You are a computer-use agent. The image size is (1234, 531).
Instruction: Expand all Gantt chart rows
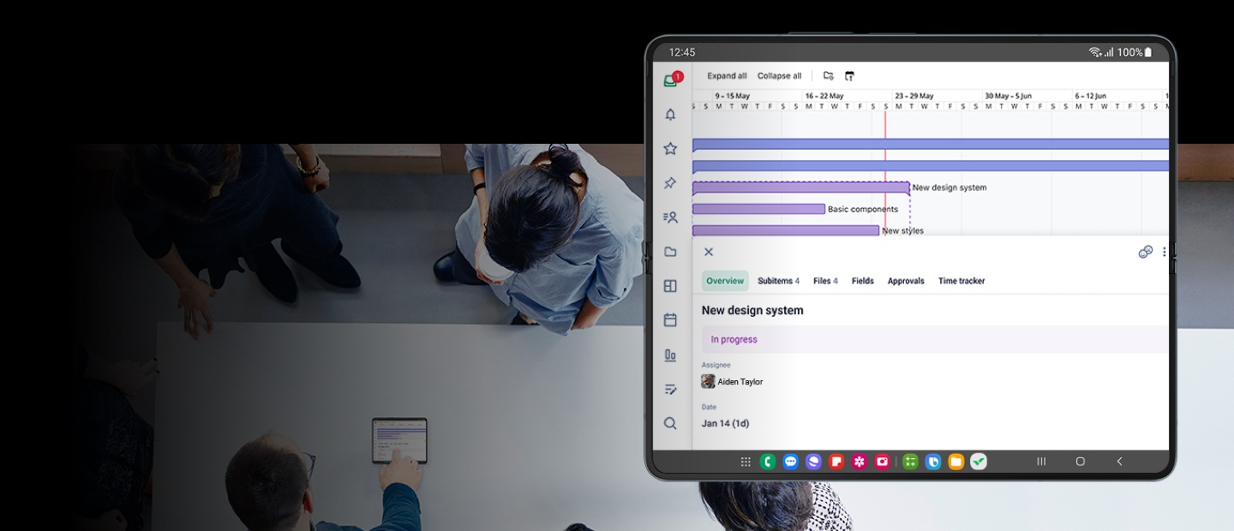pyautogui.click(x=727, y=76)
